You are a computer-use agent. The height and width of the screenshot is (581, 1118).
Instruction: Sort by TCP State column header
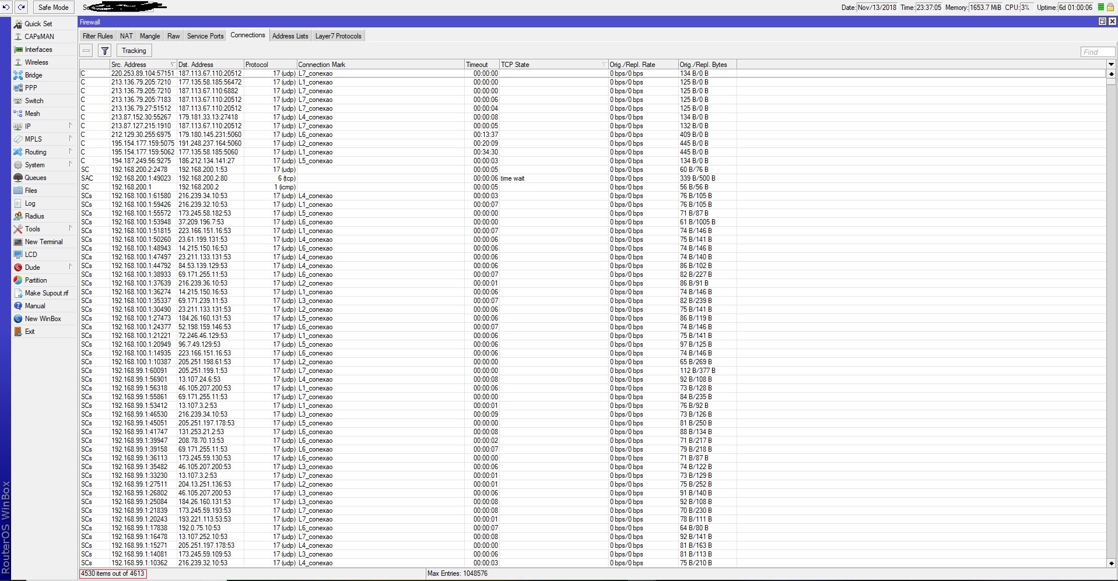coord(554,65)
